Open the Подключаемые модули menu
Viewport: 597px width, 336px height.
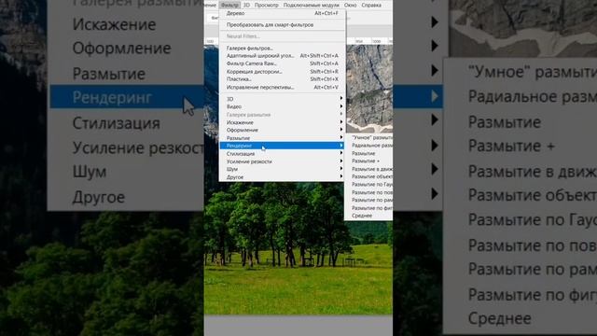click(x=311, y=5)
